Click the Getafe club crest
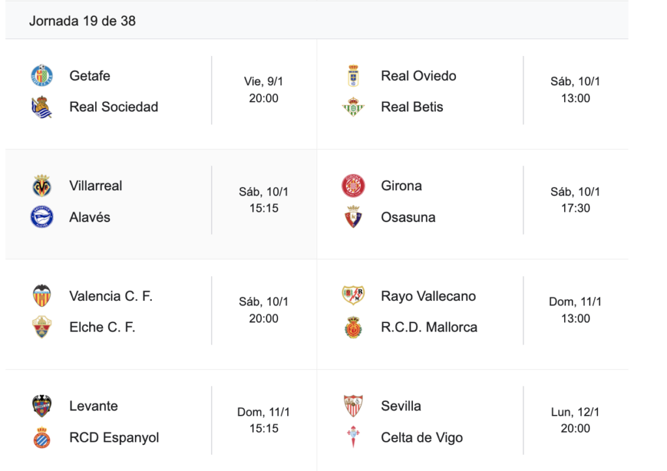The width and height of the screenshot is (667, 471). point(42,76)
